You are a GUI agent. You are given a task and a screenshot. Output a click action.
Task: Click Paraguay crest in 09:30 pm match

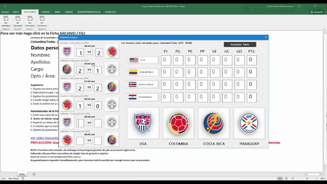click(112, 105)
